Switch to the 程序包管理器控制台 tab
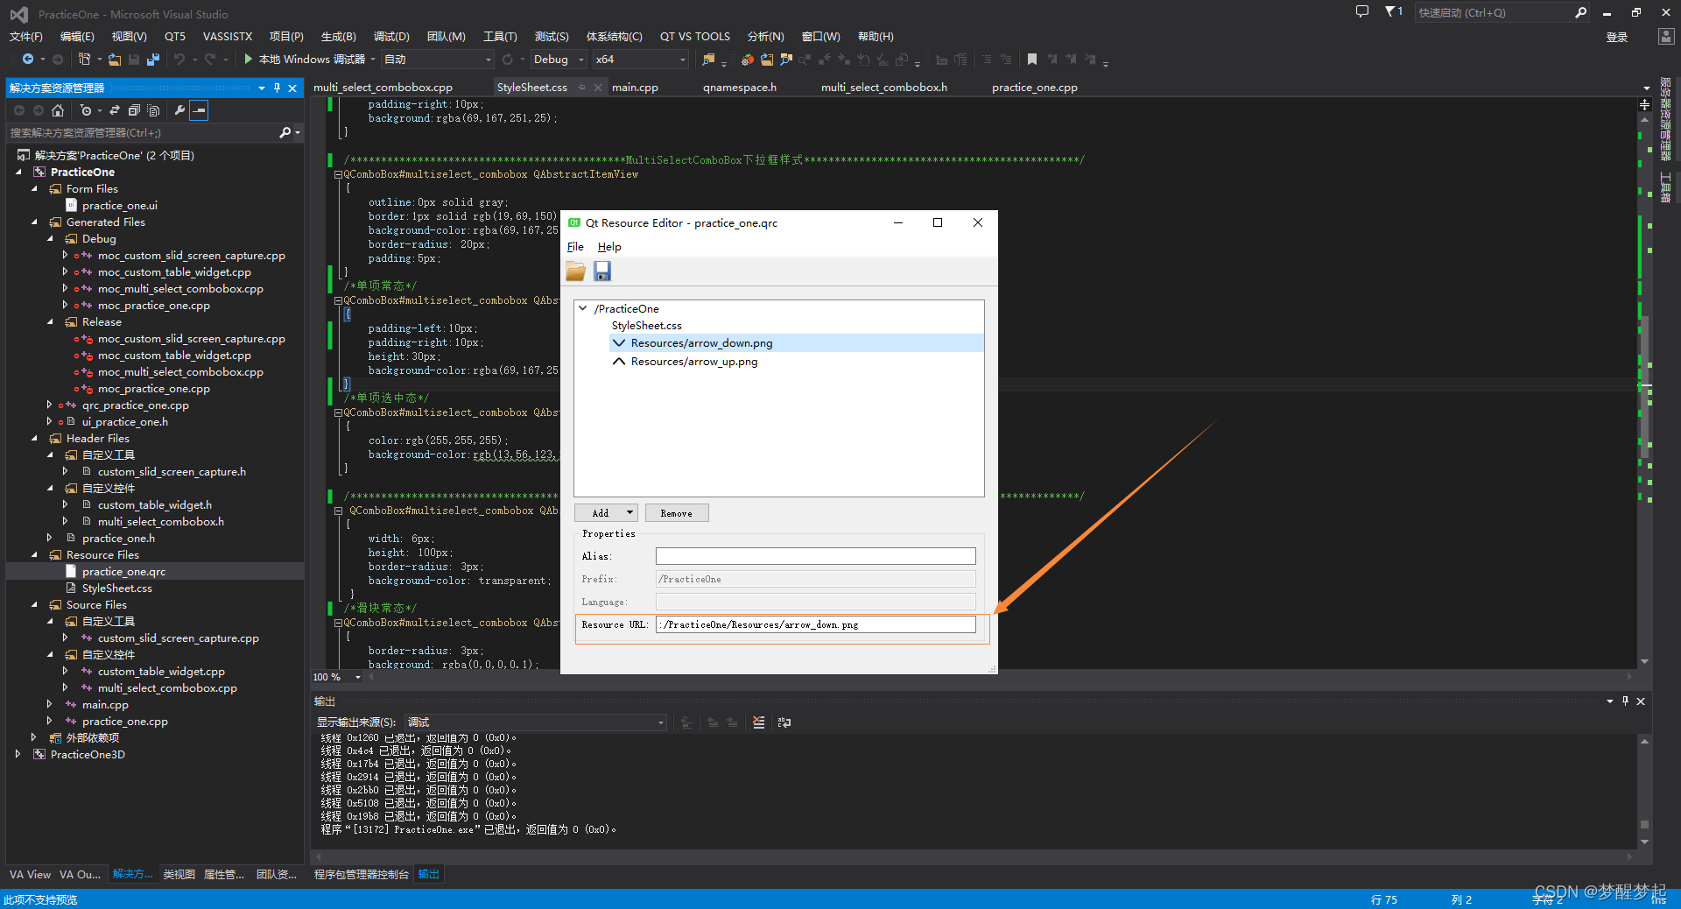 (362, 875)
